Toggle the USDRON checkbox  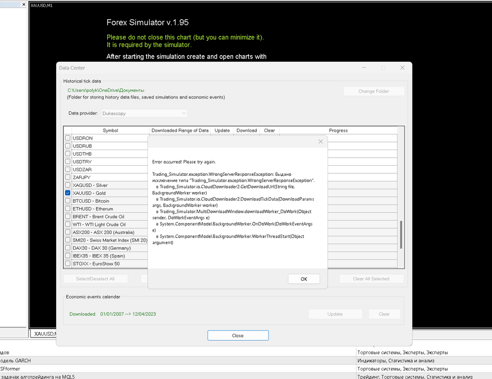67,138
